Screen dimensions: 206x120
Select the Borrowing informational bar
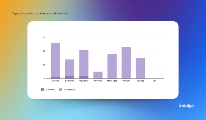70,67
